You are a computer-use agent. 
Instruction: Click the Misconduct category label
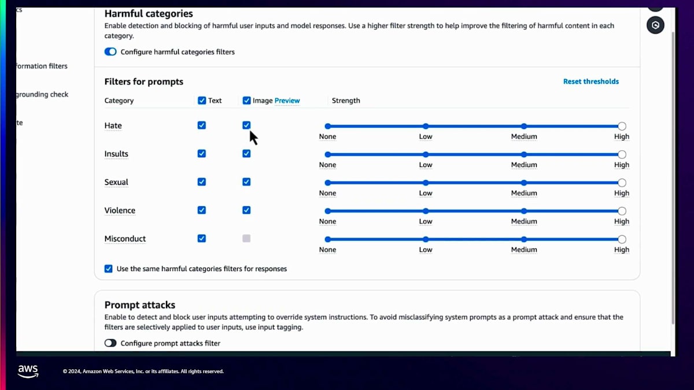[x=125, y=239]
